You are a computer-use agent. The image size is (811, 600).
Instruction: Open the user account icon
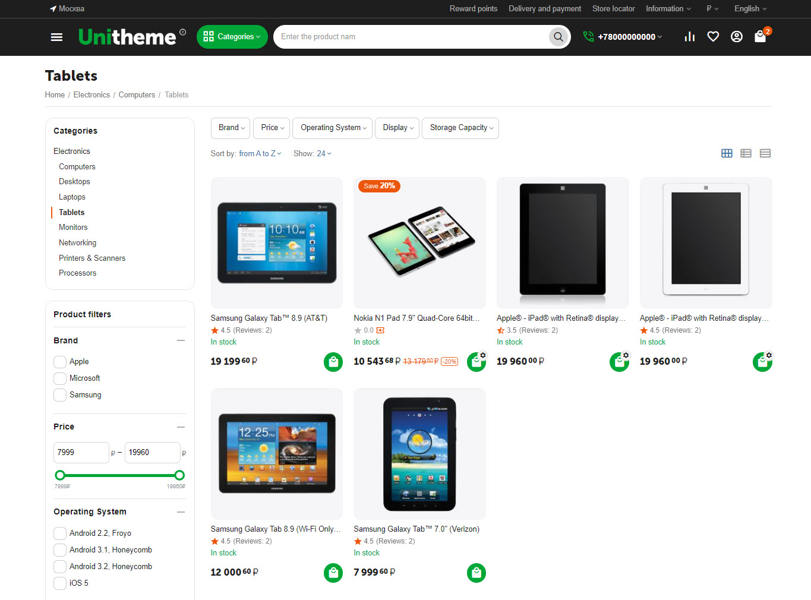[737, 37]
